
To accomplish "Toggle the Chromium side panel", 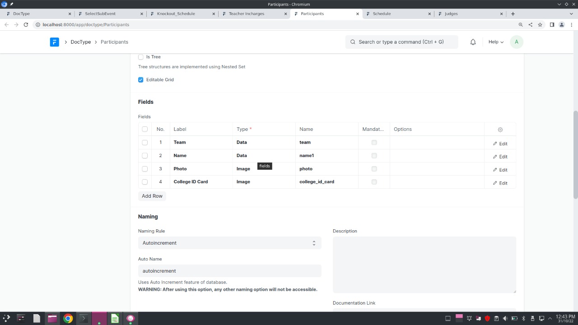I will tap(552, 25).
